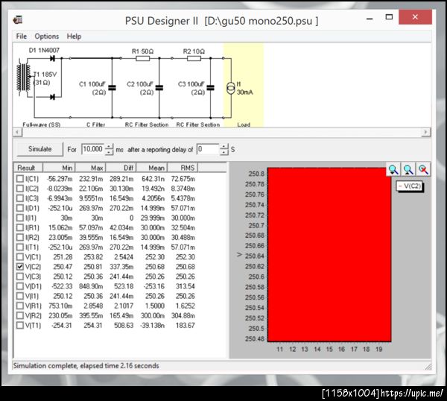Open the Options menu

click(x=47, y=37)
